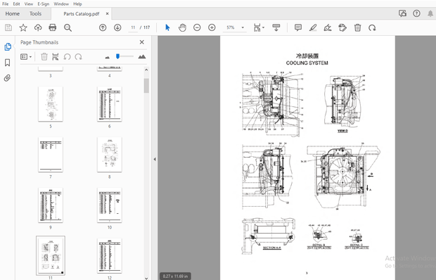
Task: Open the File menu
Action: [x=6, y=4]
